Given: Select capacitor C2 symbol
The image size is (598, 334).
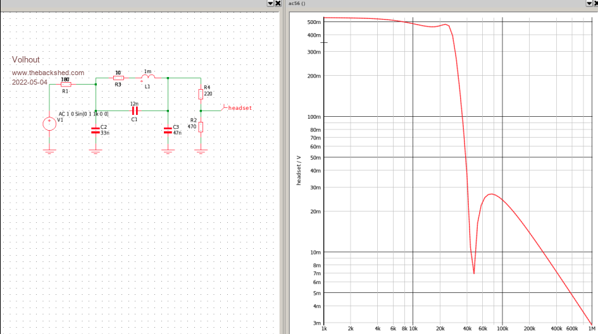Looking at the screenshot, I should coord(96,130).
